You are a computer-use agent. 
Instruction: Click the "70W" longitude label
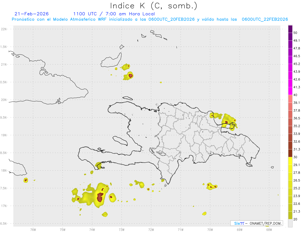tap(210, 229)
